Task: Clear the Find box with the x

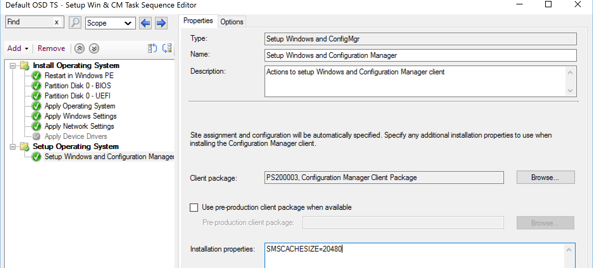Action: [x=56, y=22]
